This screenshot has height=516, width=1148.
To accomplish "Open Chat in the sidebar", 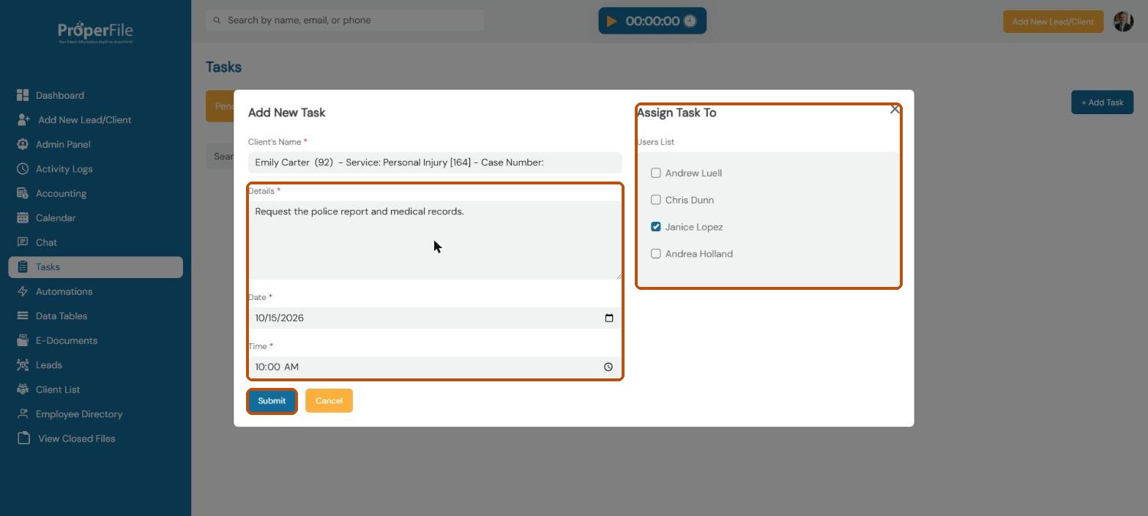I will coord(95,242).
